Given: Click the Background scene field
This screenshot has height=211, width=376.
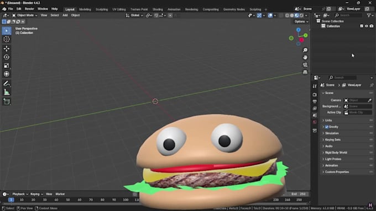Looking at the screenshot, I should click(358, 106).
